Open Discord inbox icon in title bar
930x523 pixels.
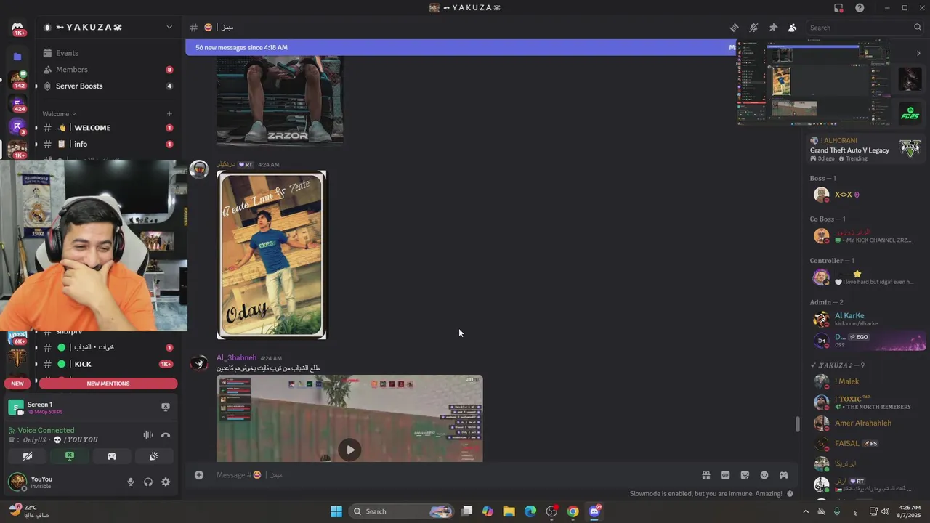(x=838, y=8)
